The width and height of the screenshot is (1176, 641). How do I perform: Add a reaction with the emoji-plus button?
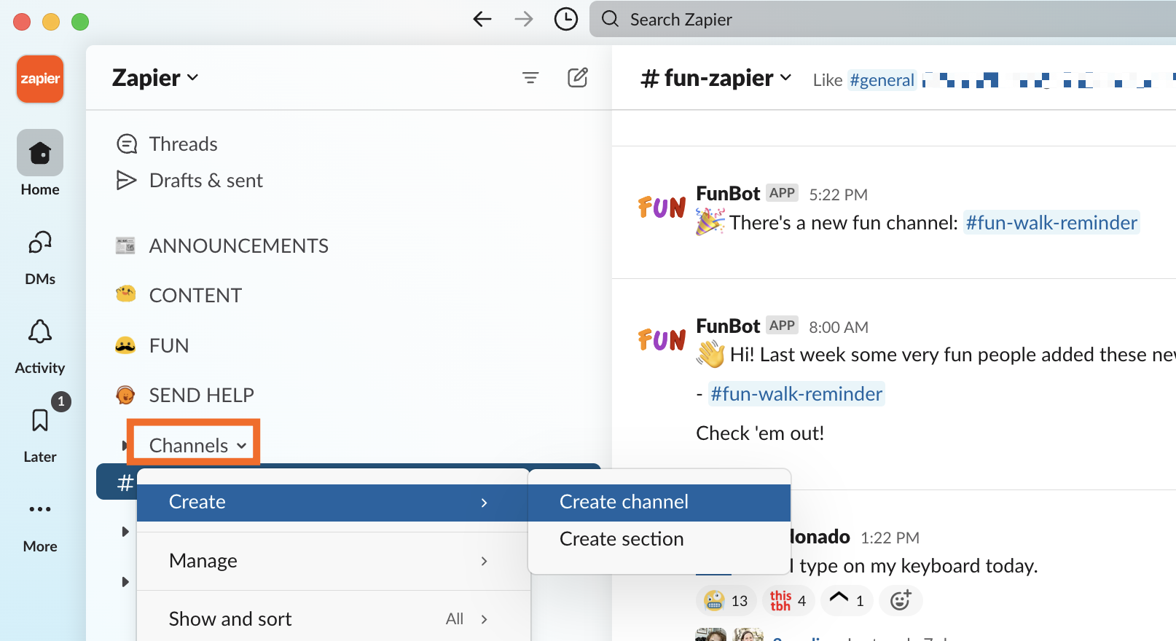pyautogui.click(x=901, y=600)
